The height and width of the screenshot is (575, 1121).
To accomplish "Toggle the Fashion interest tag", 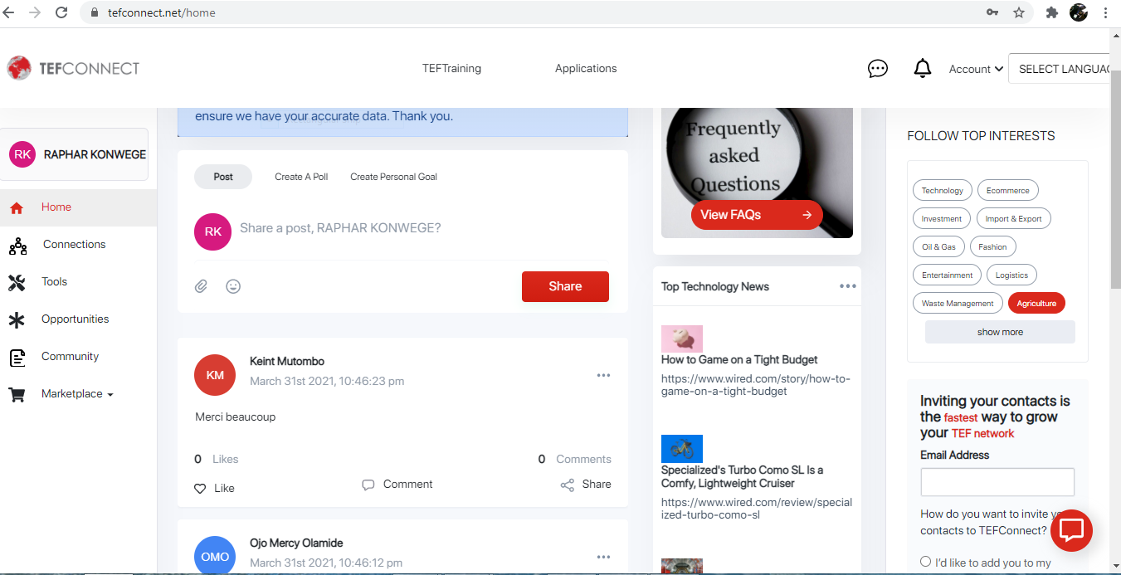I will click(x=992, y=247).
